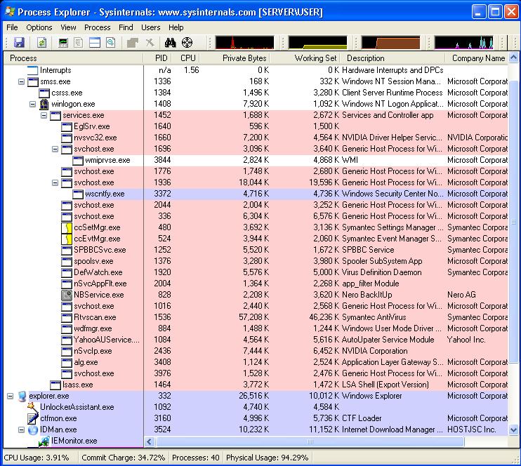Collapse the explorer.exe tree node
The width and height of the screenshot is (521, 466).
(x=11, y=396)
